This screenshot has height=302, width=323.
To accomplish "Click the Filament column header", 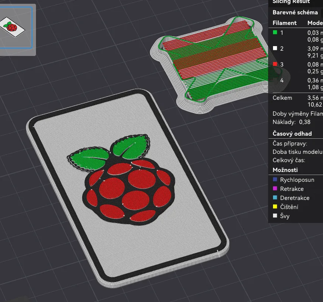I will click(x=284, y=23).
